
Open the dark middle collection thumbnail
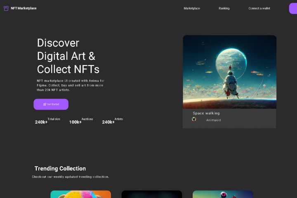click(152, 194)
